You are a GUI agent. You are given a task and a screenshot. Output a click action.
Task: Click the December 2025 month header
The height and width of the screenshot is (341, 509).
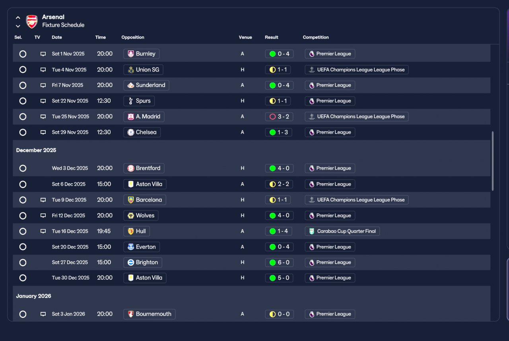tap(36, 150)
